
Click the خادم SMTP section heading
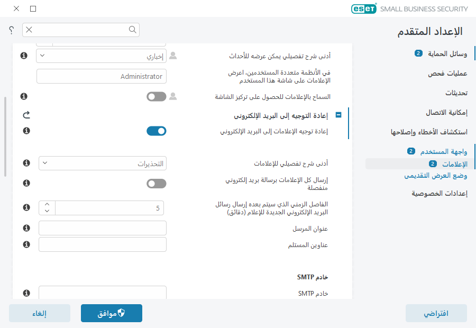tap(313, 277)
